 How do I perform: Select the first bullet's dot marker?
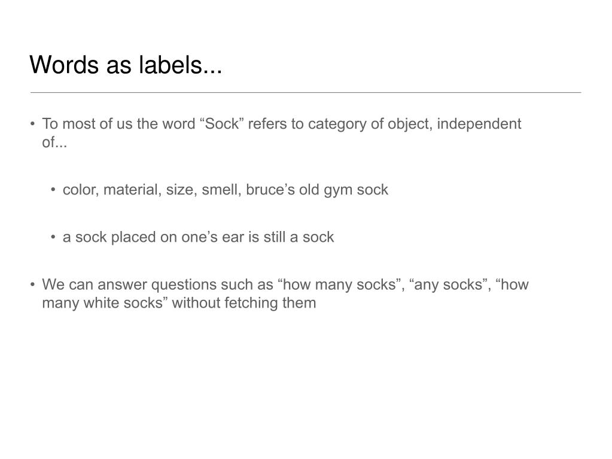tap(33, 124)
